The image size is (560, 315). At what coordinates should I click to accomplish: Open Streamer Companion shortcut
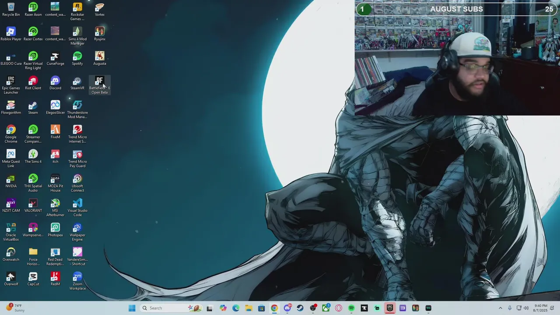click(33, 134)
